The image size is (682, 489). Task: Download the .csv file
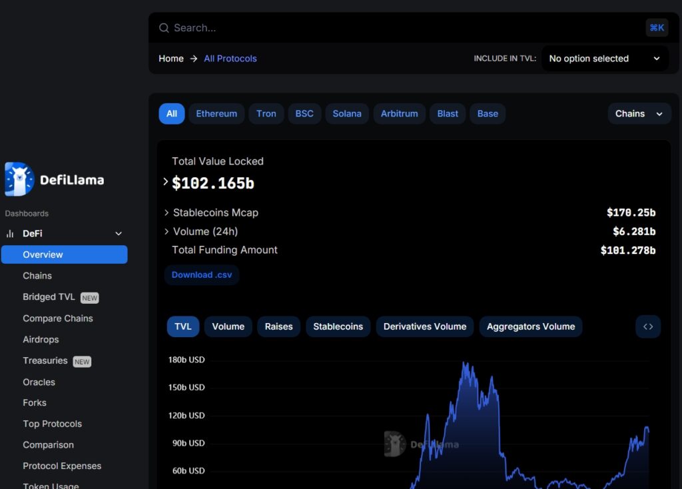[202, 275]
